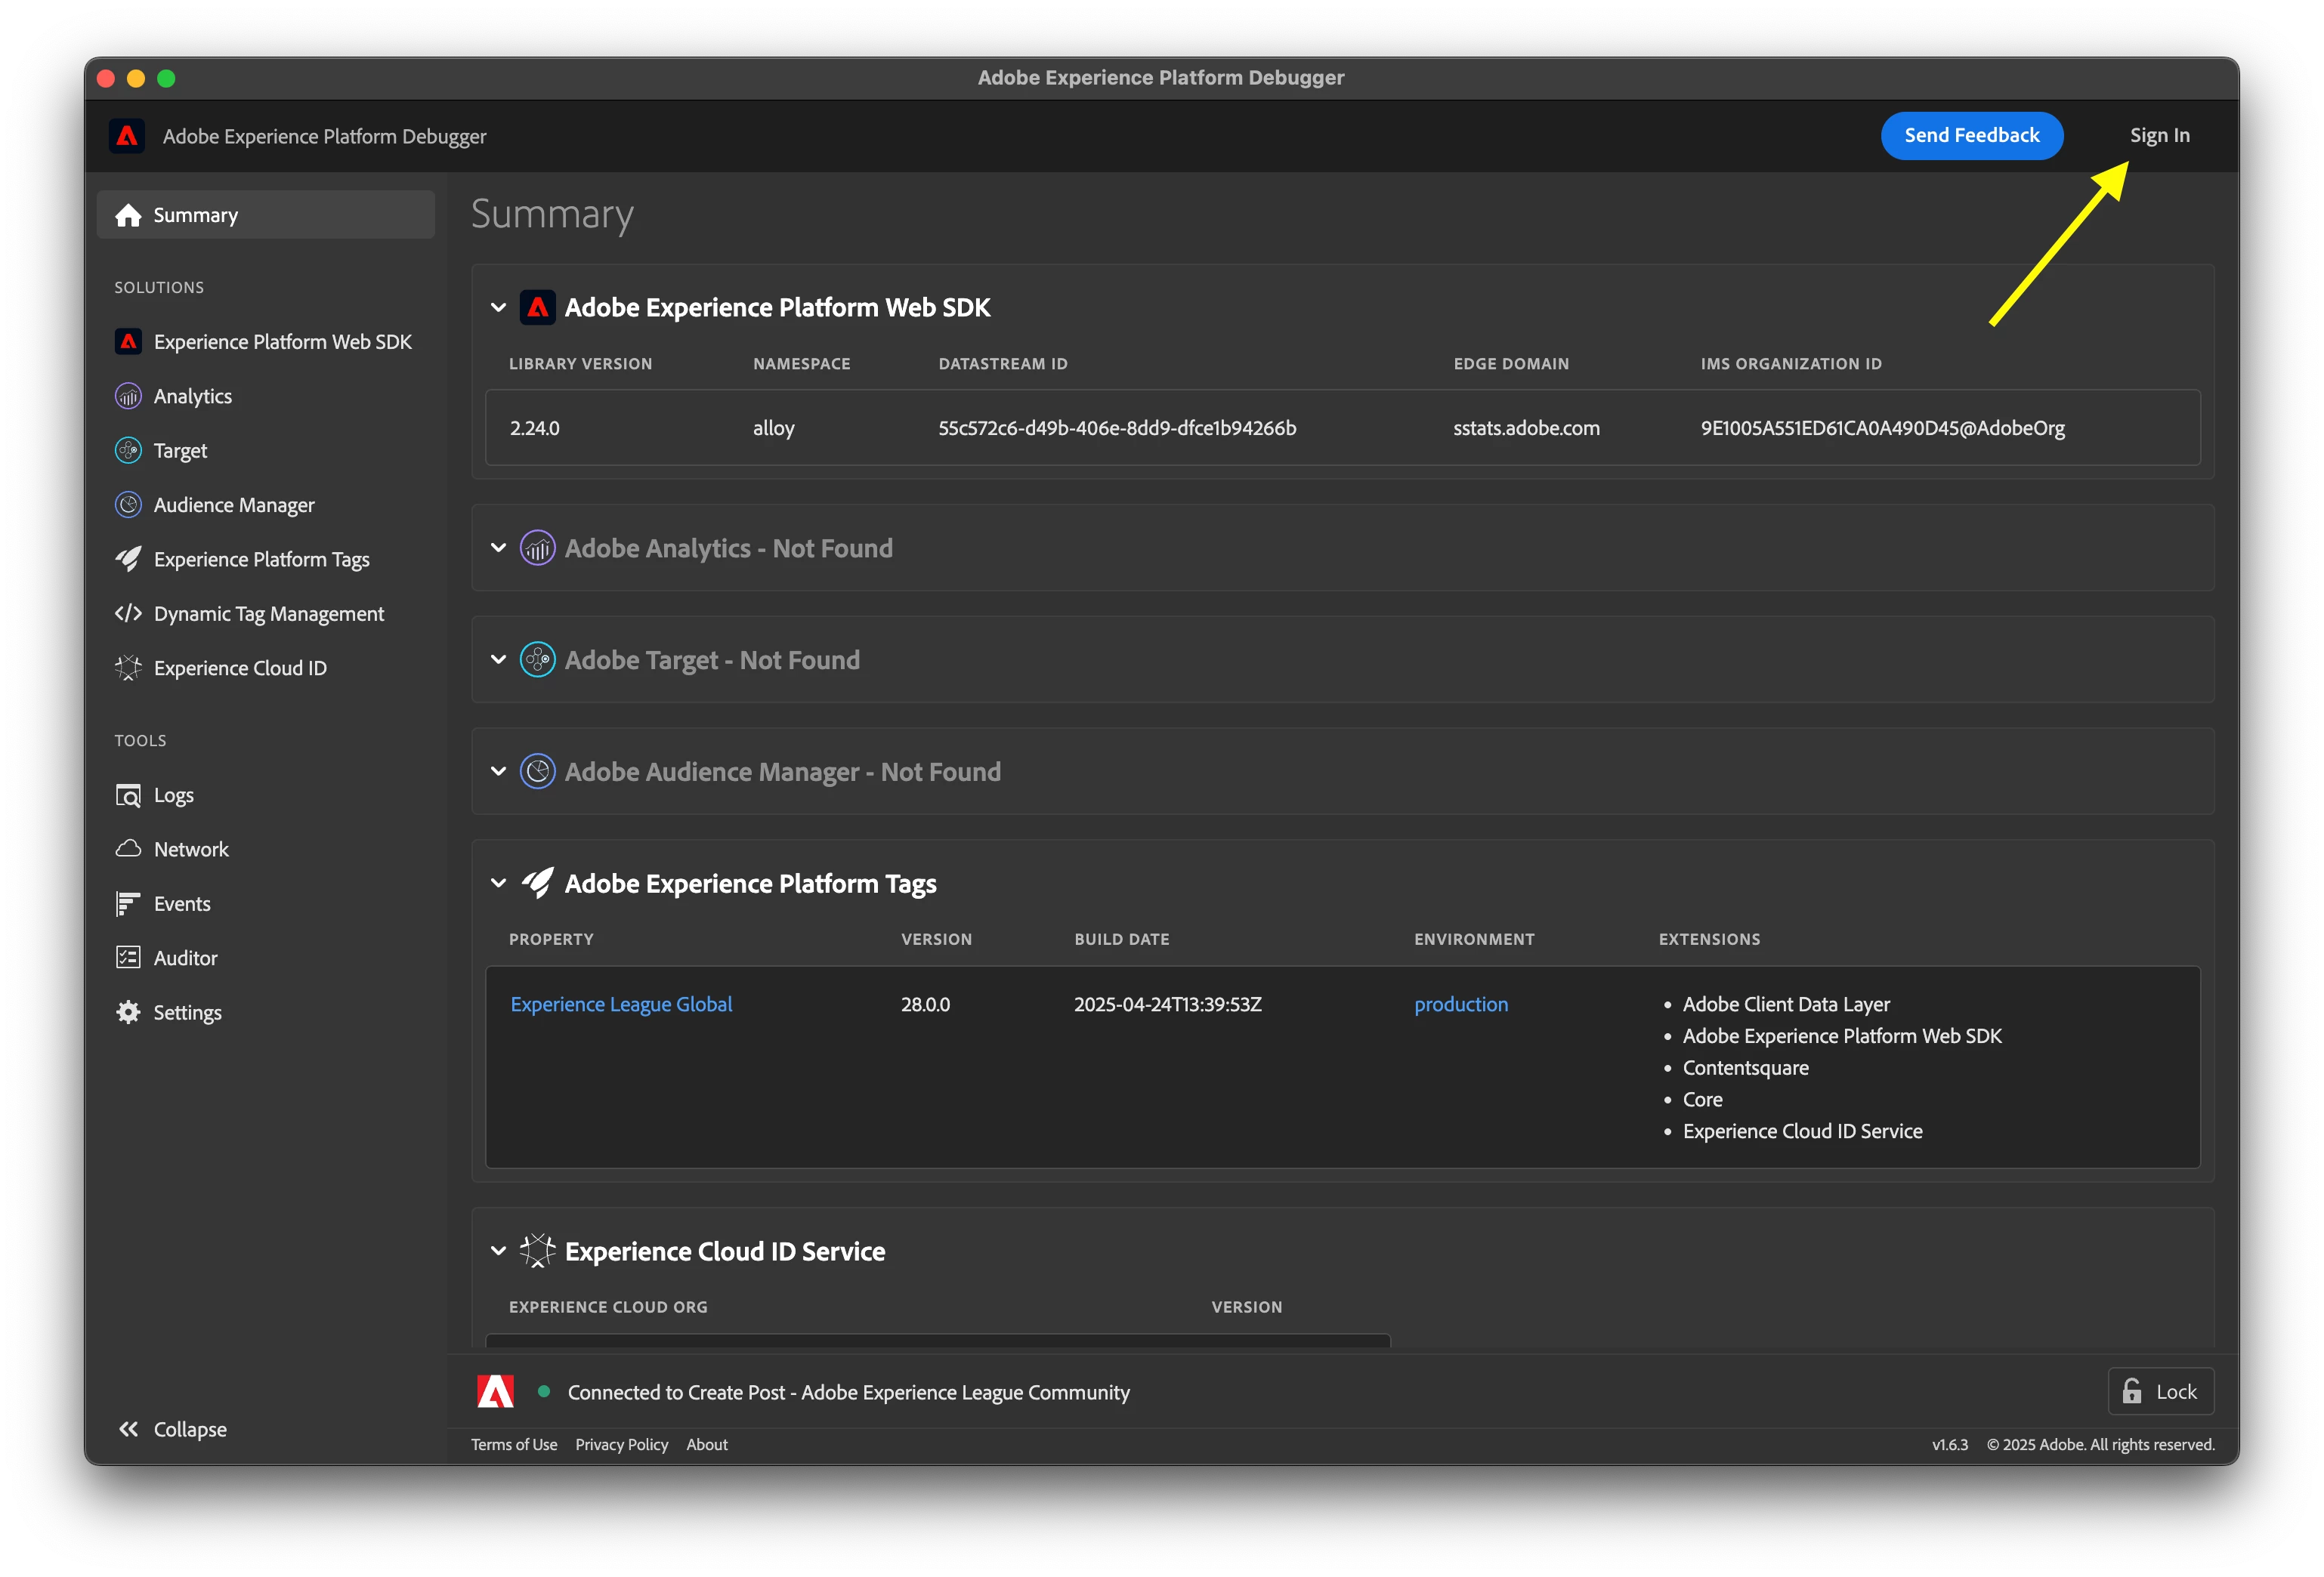This screenshot has width=2324, height=1577.
Task: Open the Analytics sidebar icon
Action: (128, 397)
